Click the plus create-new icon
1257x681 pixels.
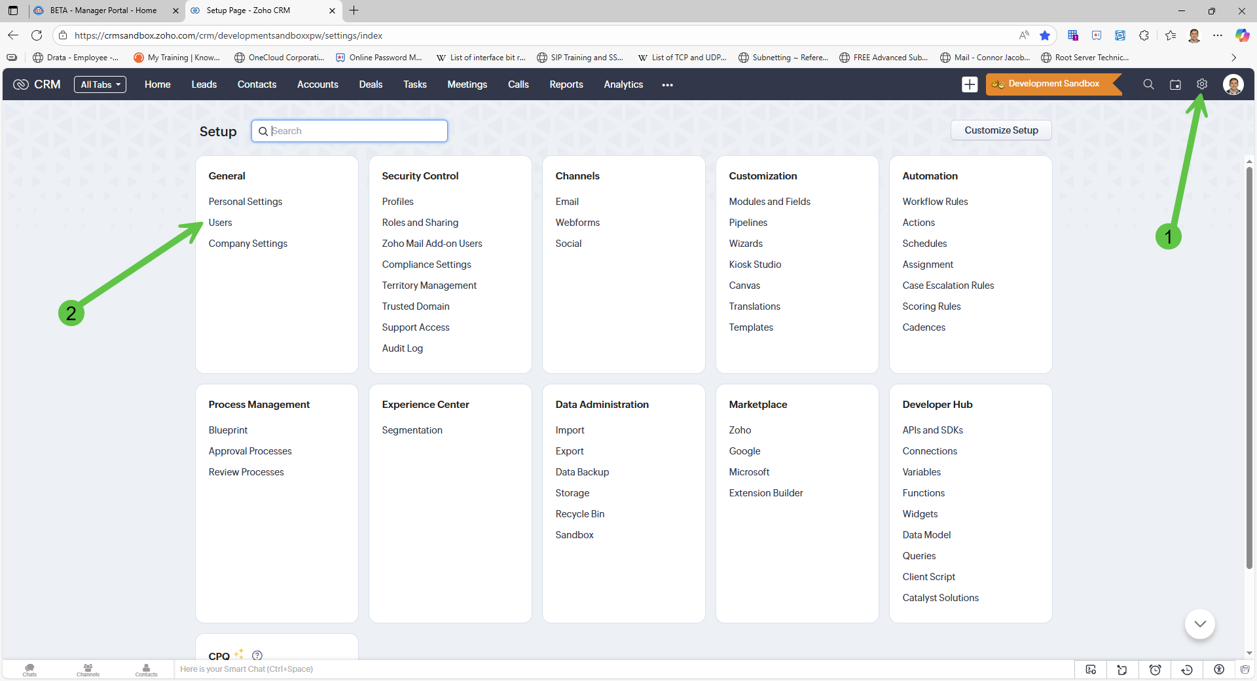point(970,84)
